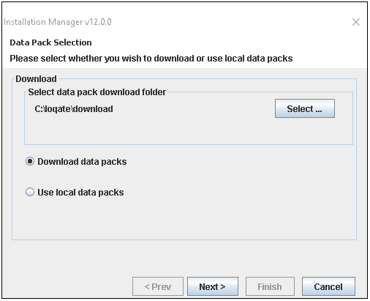This screenshot has width=370, height=301.
Task: Click the 'Select data pack download folder' label
Action: click(x=97, y=92)
